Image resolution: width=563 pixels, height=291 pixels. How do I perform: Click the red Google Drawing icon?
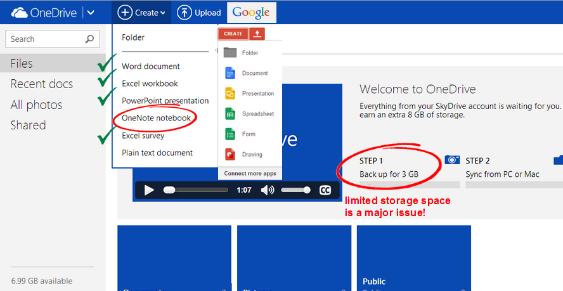[x=230, y=155]
